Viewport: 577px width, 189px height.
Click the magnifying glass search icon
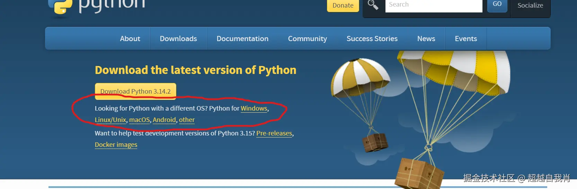pyautogui.click(x=373, y=5)
